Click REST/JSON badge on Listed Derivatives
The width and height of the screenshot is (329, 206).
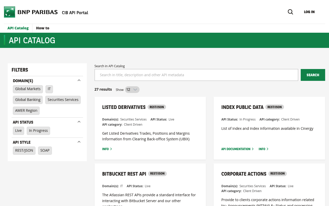[x=157, y=107]
